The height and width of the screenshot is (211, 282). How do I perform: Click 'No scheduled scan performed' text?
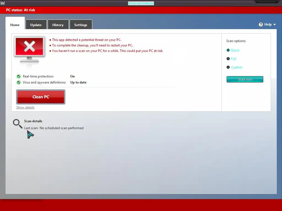tap(61, 128)
